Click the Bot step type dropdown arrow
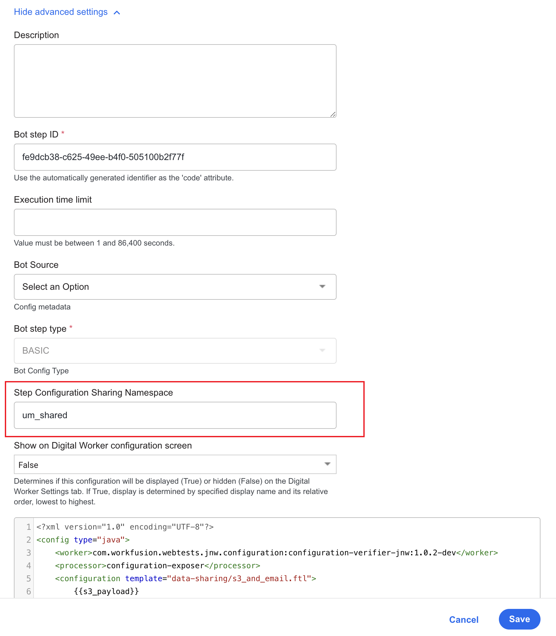 pos(322,350)
